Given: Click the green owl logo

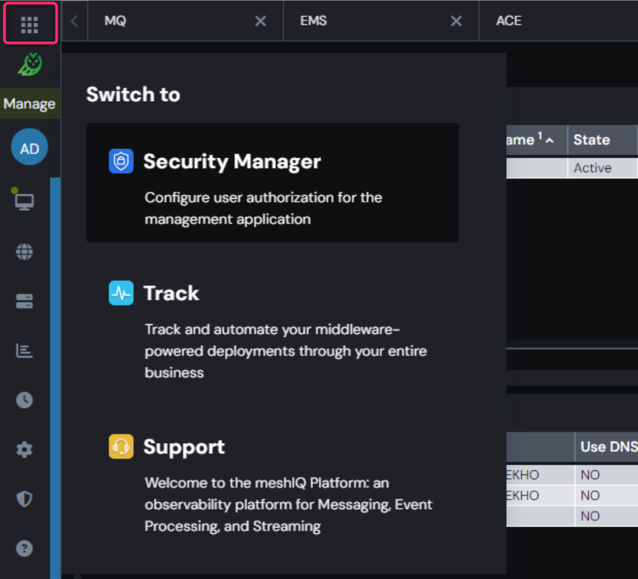Looking at the screenshot, I should (x=30, y=65).
